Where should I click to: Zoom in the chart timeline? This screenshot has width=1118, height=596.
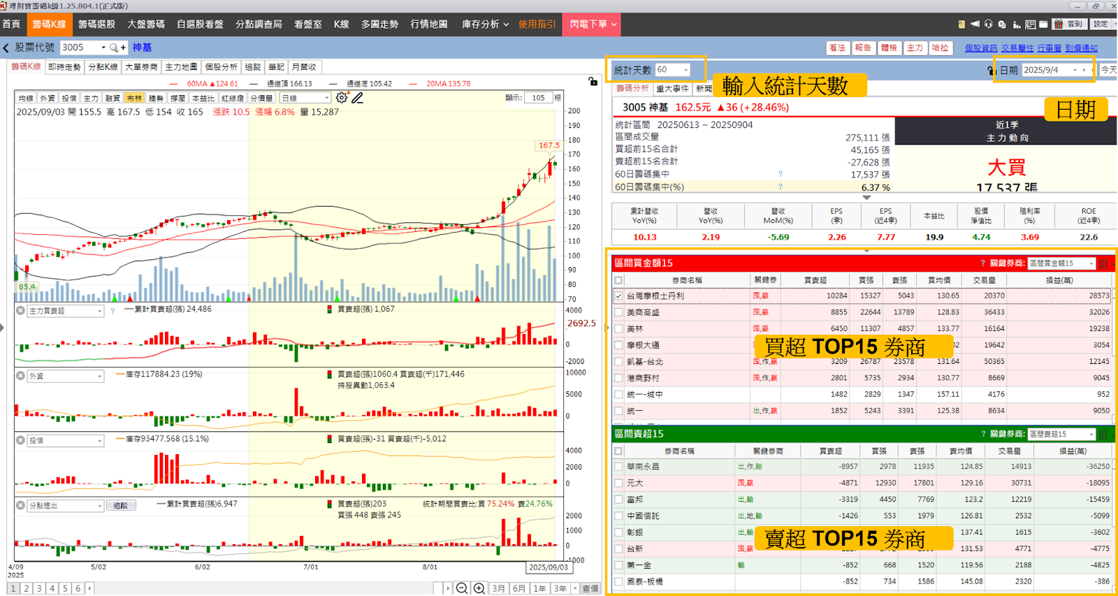click(479, 588)
